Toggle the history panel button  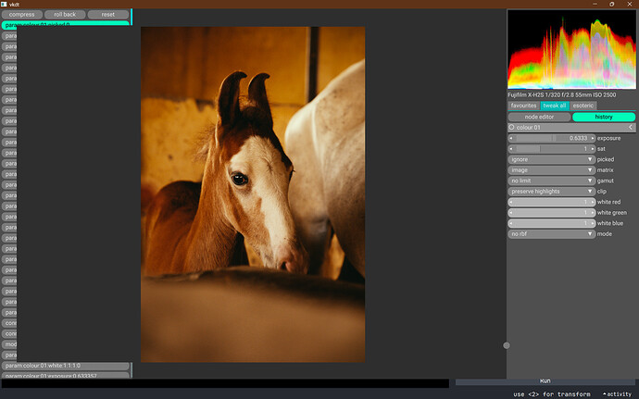[603, 117]
